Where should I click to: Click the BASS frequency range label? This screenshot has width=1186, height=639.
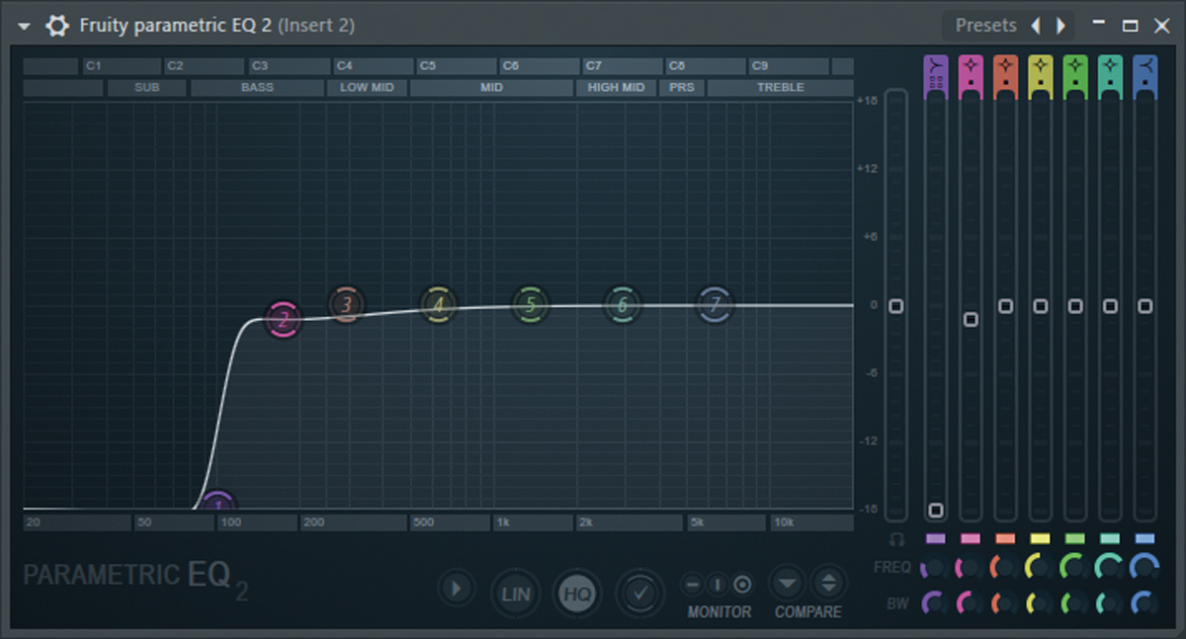[x=257, y=88]
